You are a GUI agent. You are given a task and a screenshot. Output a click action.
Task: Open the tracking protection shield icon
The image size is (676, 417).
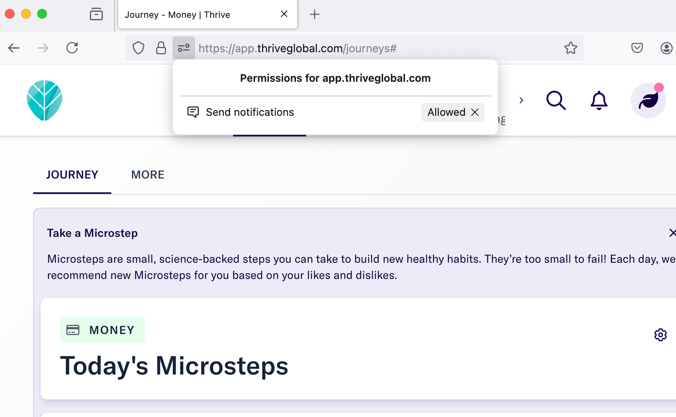point(138,48)
